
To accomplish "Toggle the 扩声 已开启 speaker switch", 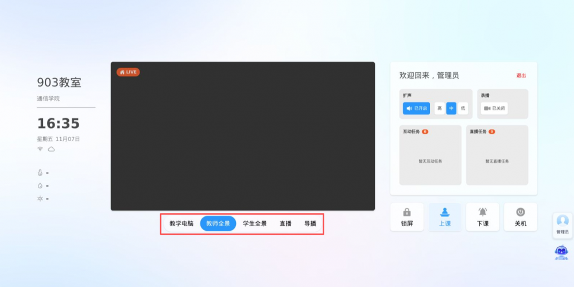I will (x=416, y=108).
